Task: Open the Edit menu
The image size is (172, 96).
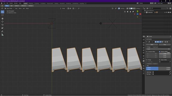Action: point(7,3)
